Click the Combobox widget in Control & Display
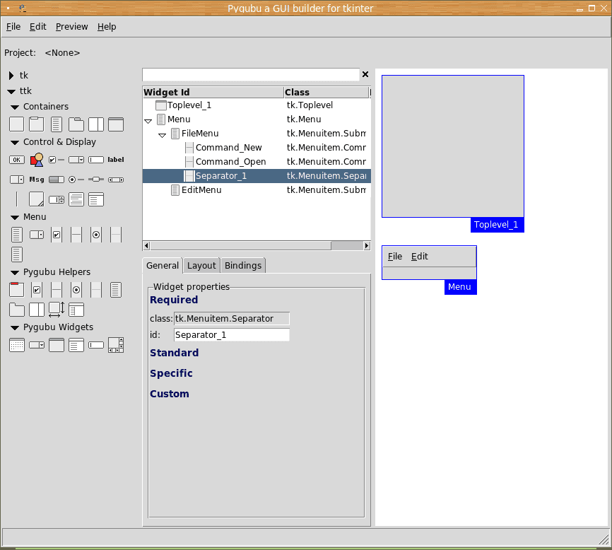 tap(76, 160)
